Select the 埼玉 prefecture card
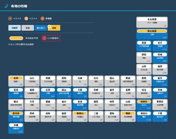176x139 pixels. click(x=144, y=93)
